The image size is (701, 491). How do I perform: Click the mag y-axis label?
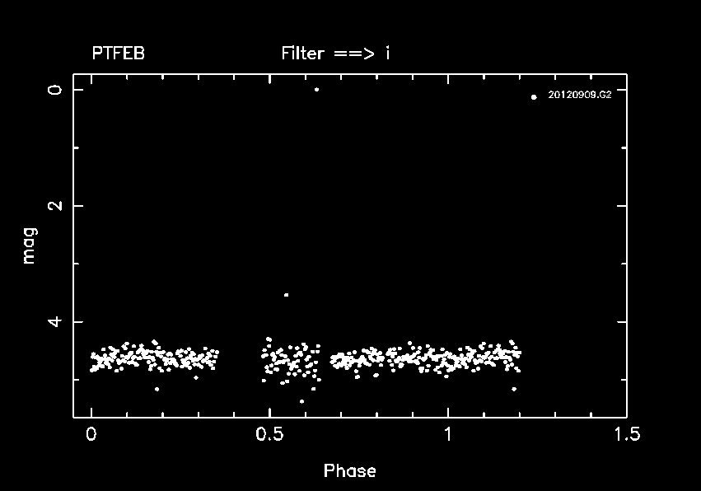point(30,246)
